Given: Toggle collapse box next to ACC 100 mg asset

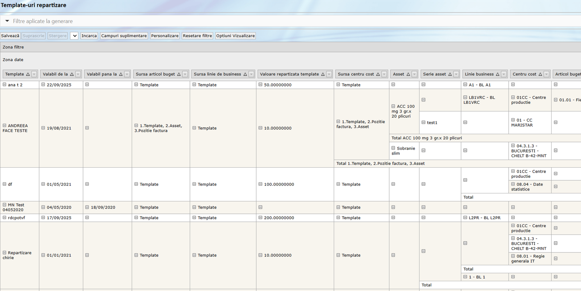Looking at the screenshot, I should 393,106.
